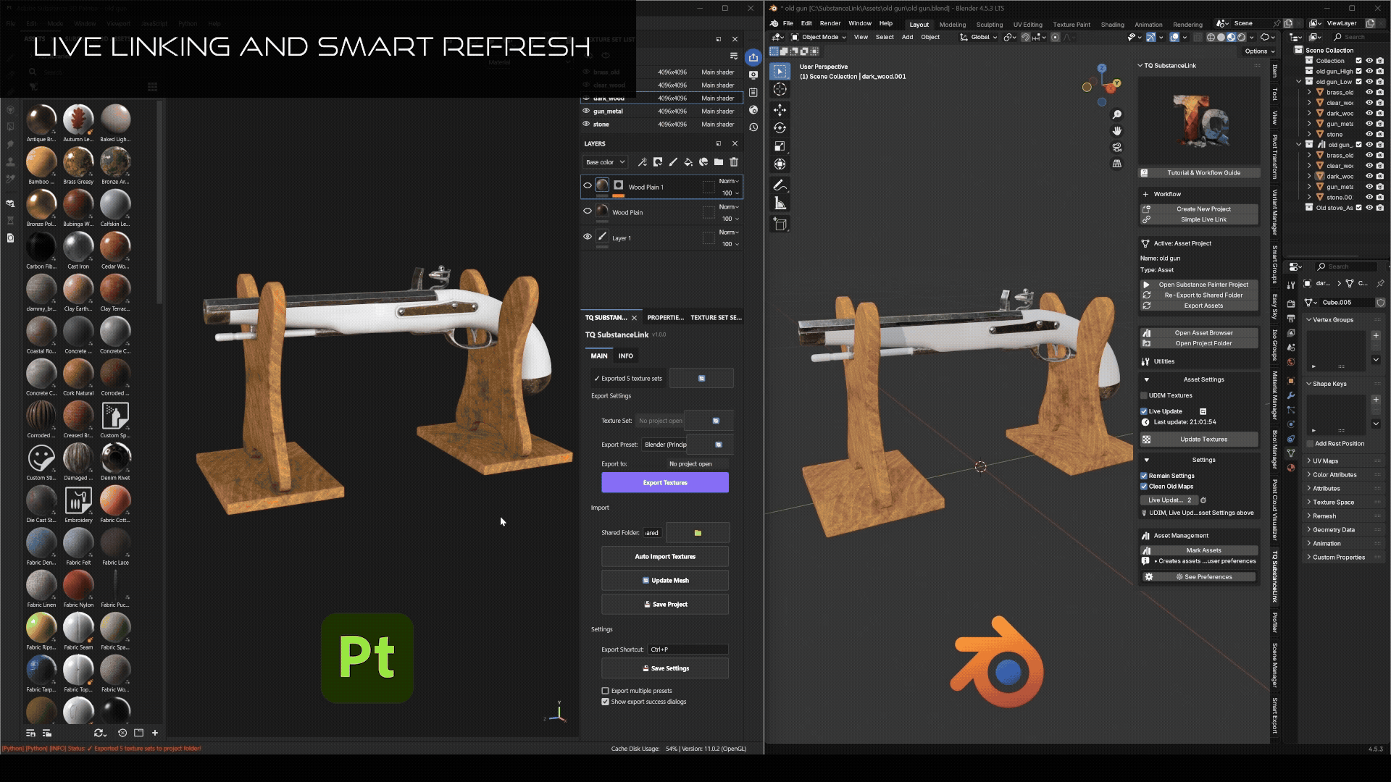Uncheck Clean Old Maps option
This screenshot has width=1391, height=782.
click(1144, 487)
